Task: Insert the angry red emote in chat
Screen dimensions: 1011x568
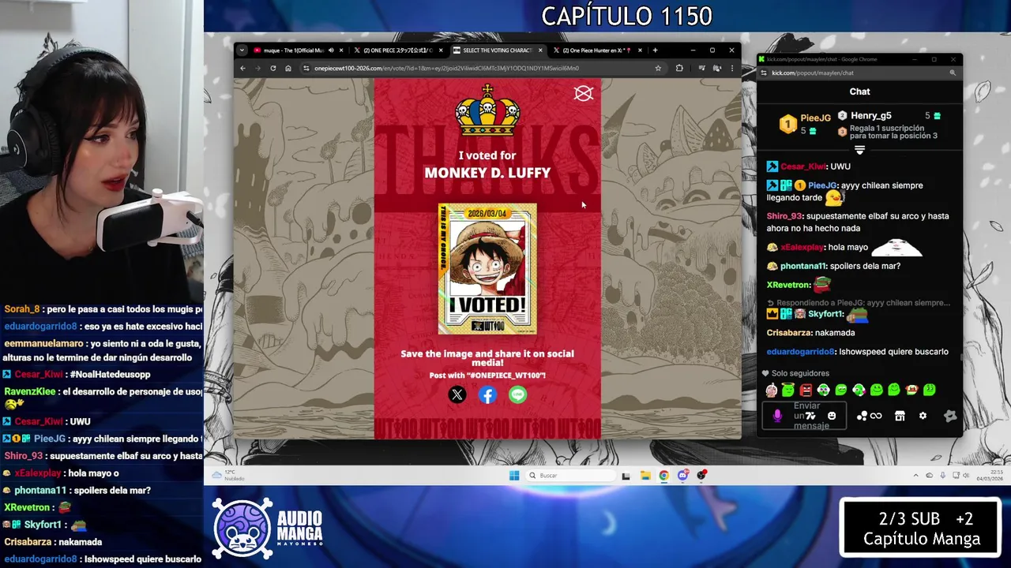Action: 806,390
